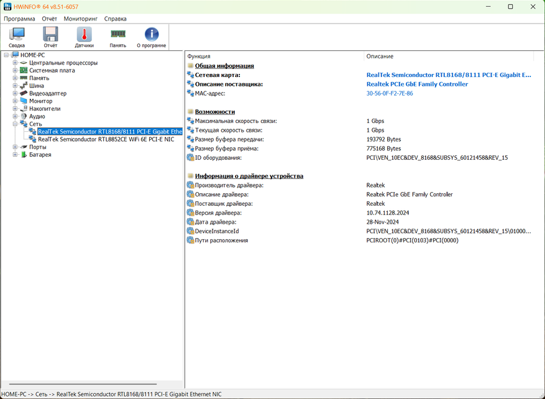
Task: Expand the Накопители tree node
Action: pos(15,109)
